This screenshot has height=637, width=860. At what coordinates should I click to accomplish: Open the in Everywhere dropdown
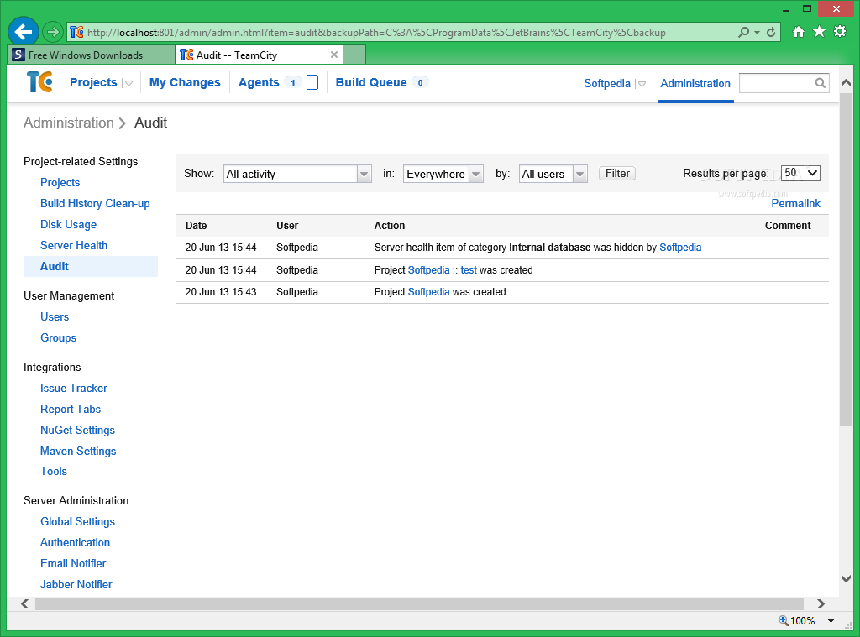443,174
